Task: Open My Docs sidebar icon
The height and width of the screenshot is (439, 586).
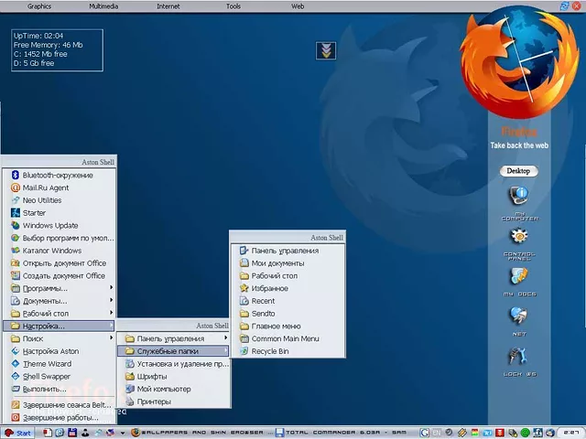Action: [x=519, y=278]
